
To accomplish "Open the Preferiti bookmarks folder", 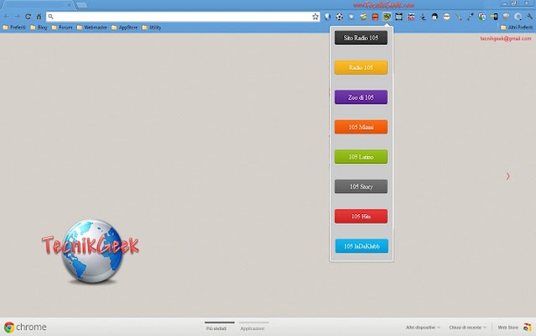I will (x=14, y=27).
